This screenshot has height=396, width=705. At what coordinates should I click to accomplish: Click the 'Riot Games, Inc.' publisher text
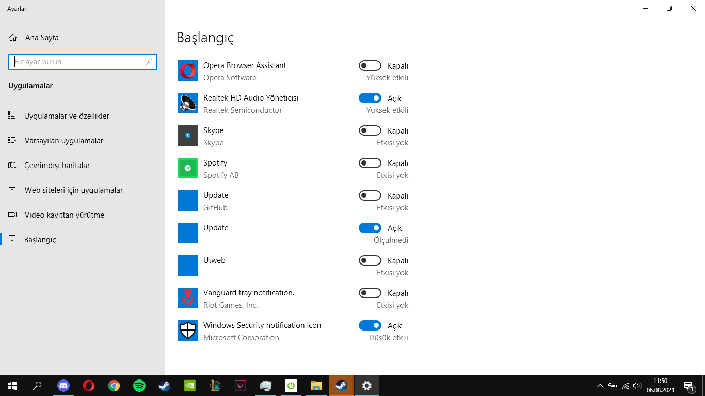click(231, 305)
